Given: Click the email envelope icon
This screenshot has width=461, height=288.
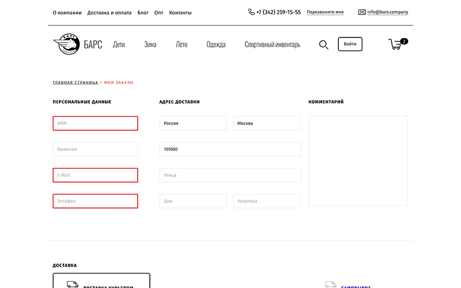Looking at the screenshot, I should [362, 12].
